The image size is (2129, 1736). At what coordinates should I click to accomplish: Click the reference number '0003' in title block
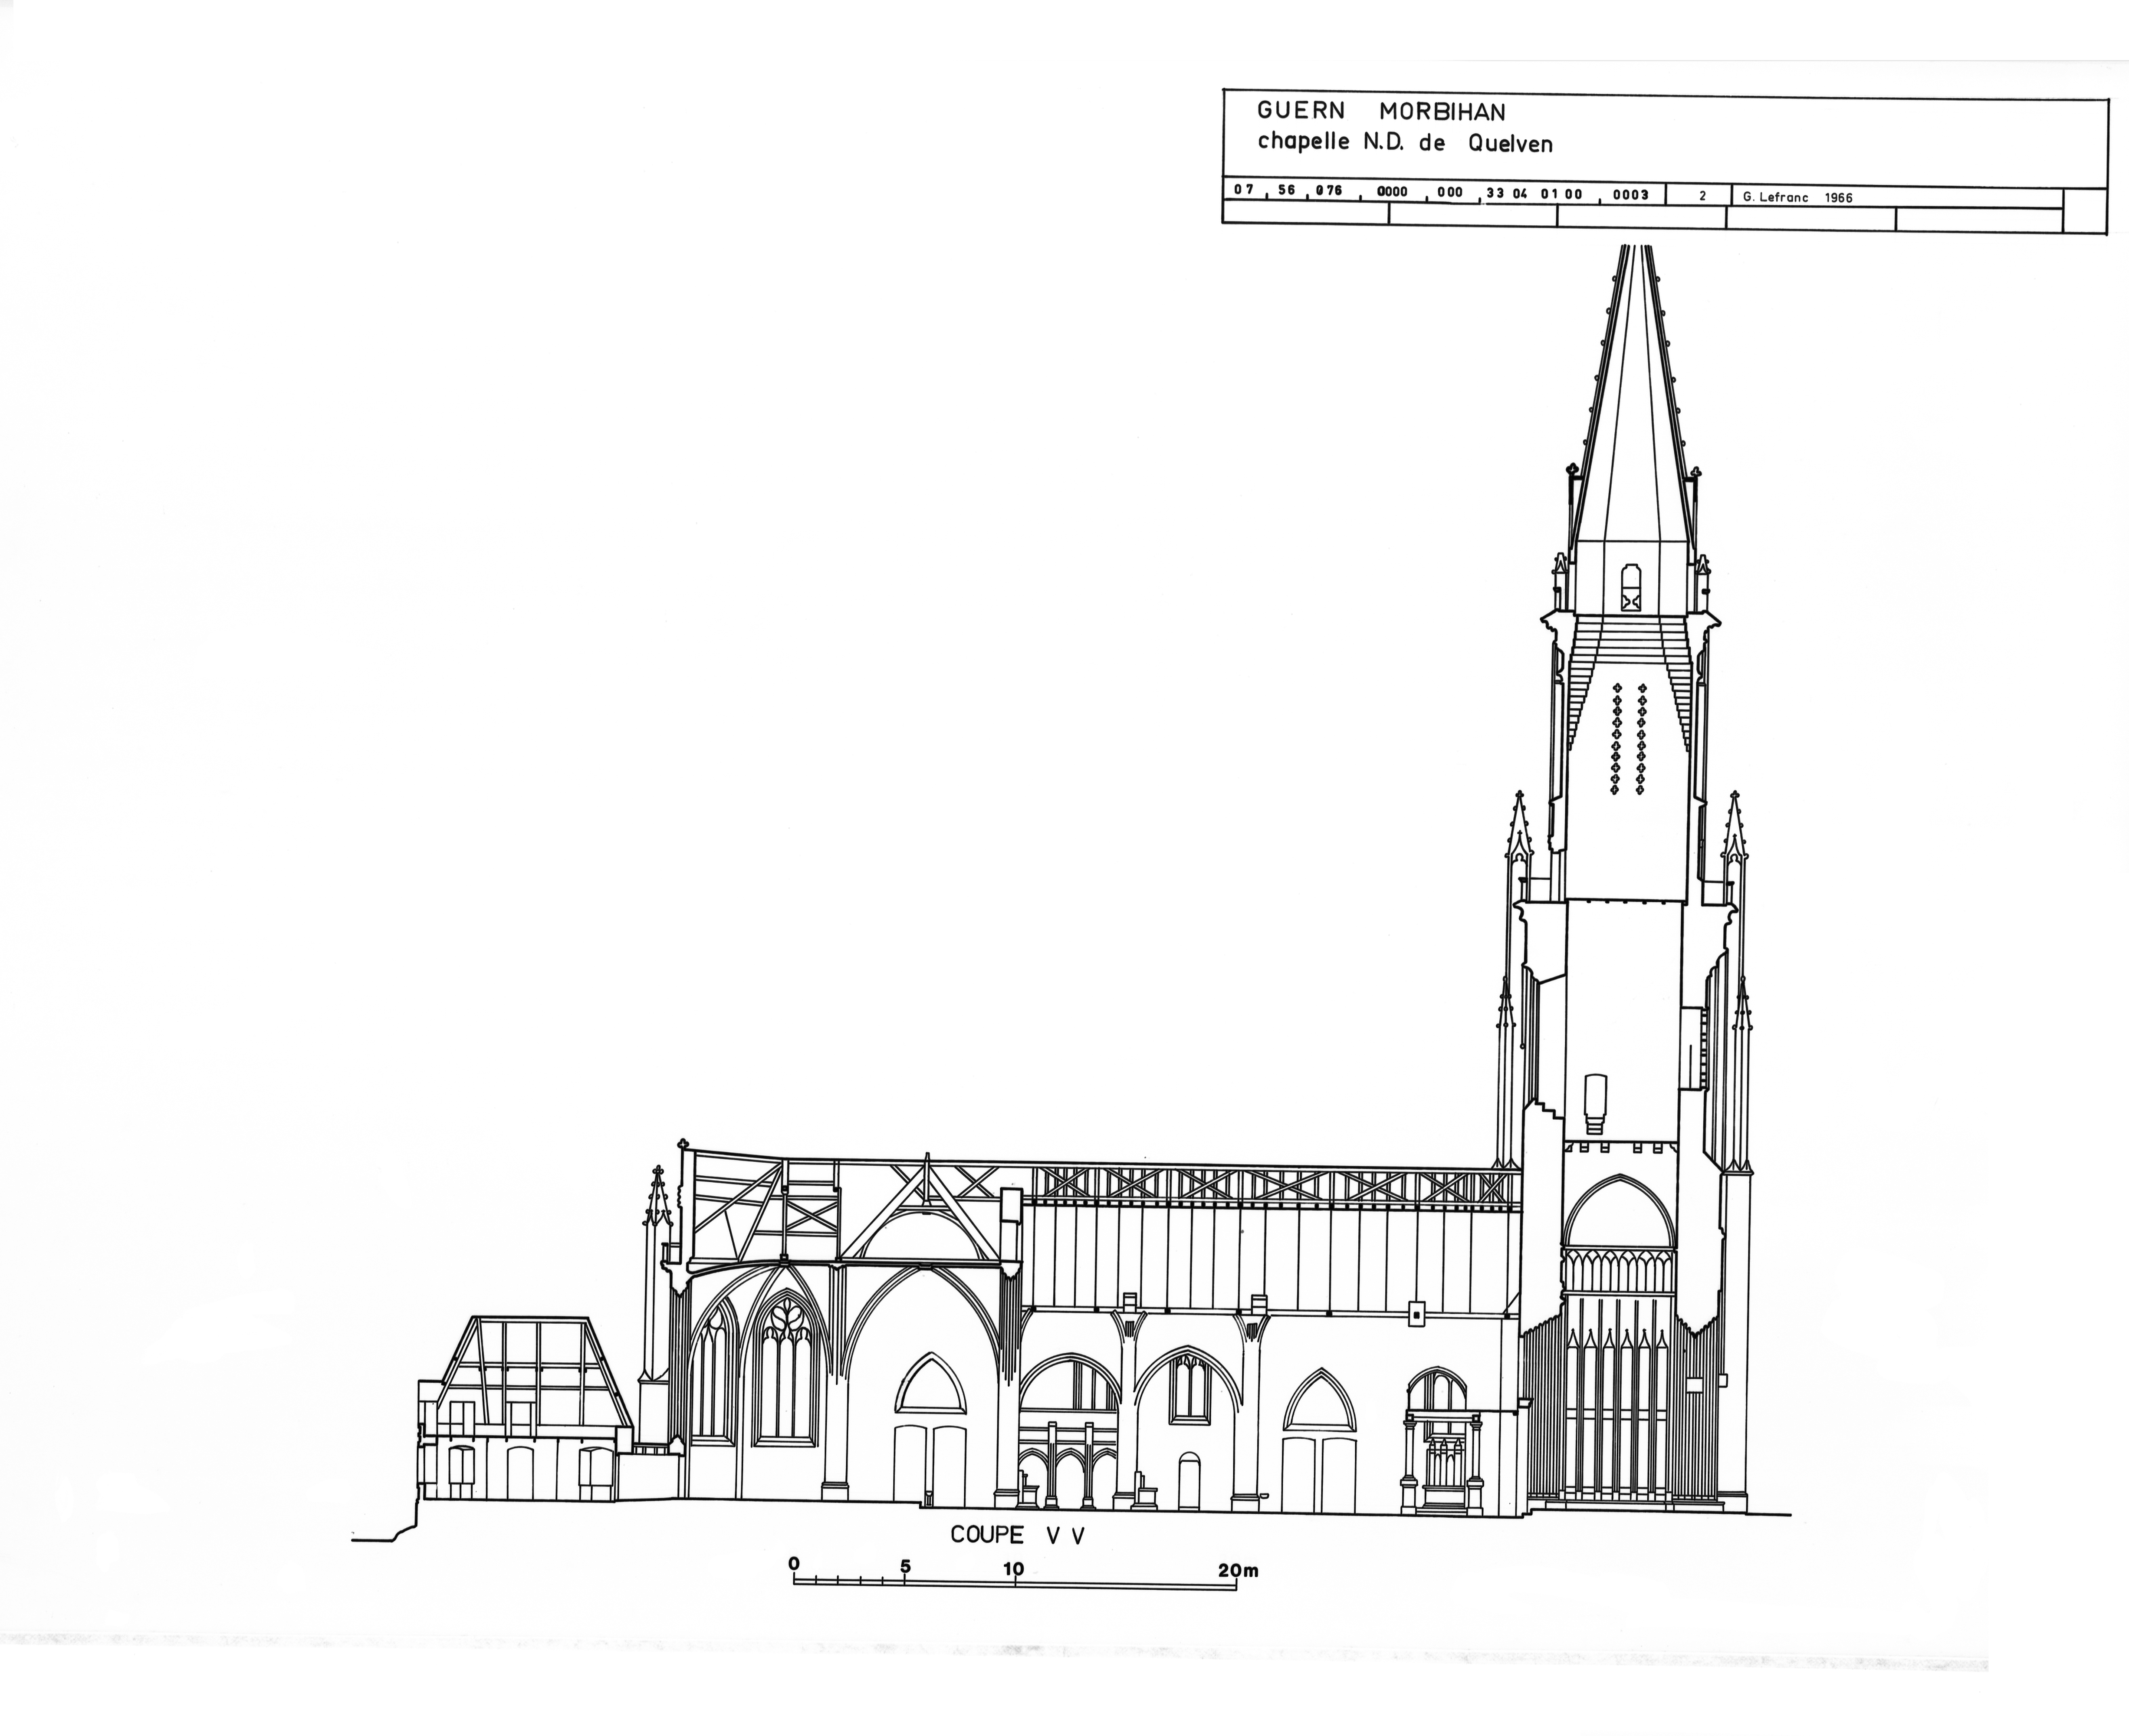1630,195
